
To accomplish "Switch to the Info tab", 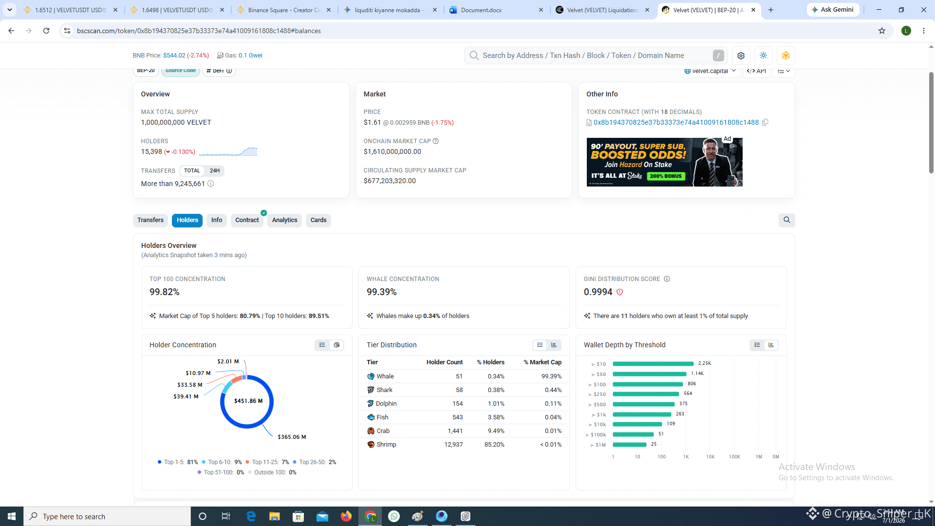I will click(x=217, y=220).
